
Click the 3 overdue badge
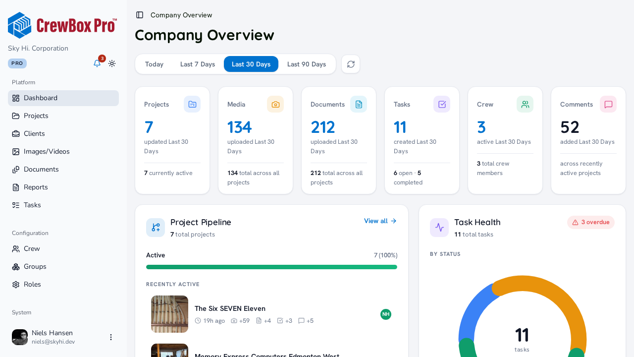[x=591, y=222]
